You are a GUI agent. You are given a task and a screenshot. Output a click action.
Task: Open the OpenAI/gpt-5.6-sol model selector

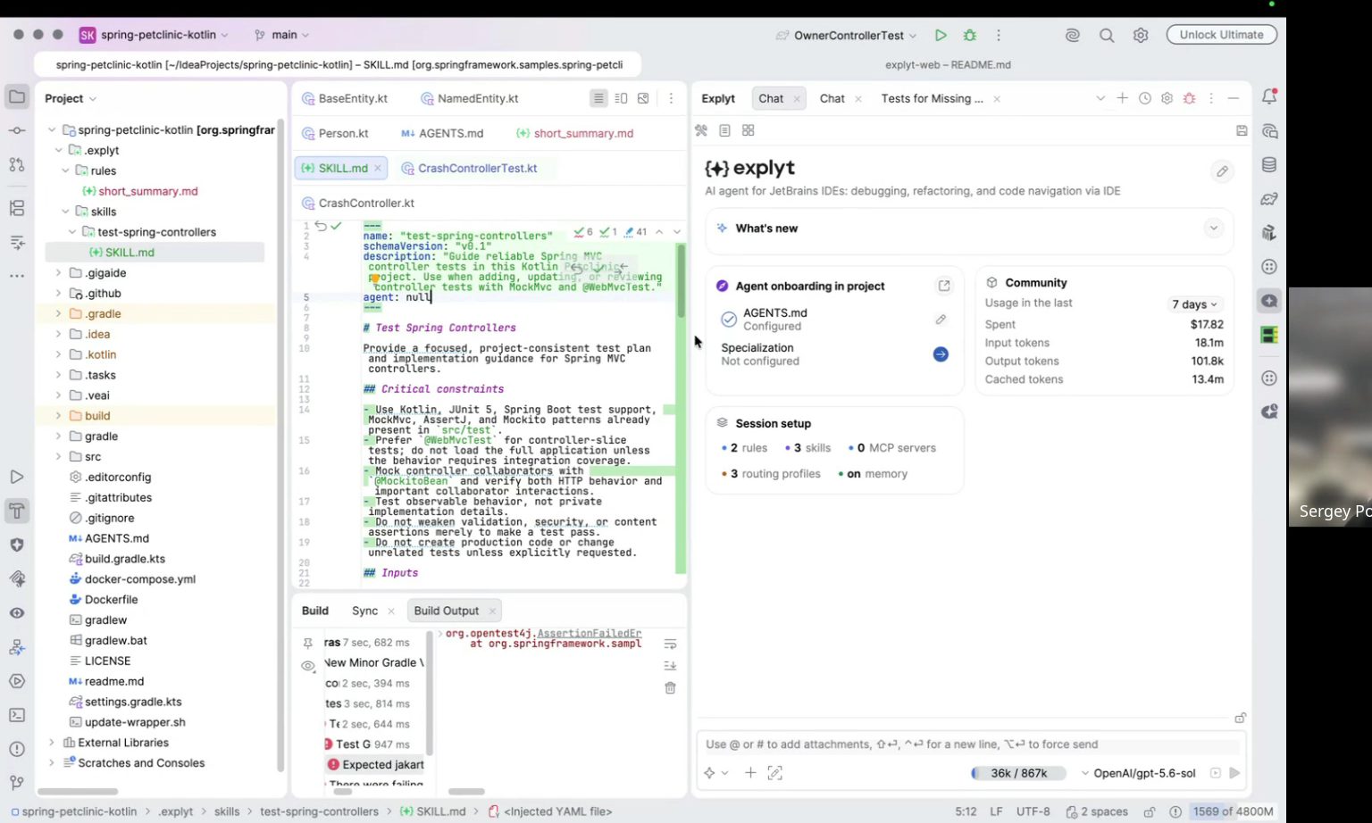[x=1138, y=773]
